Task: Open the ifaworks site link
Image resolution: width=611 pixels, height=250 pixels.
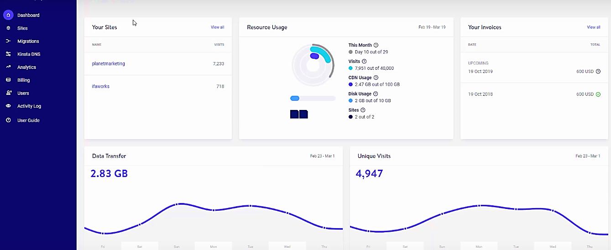Action: coord(100,87)
